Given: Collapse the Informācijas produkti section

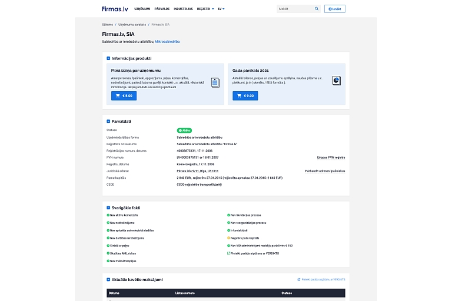Looking at the screenshot, I should pos(108,58).
